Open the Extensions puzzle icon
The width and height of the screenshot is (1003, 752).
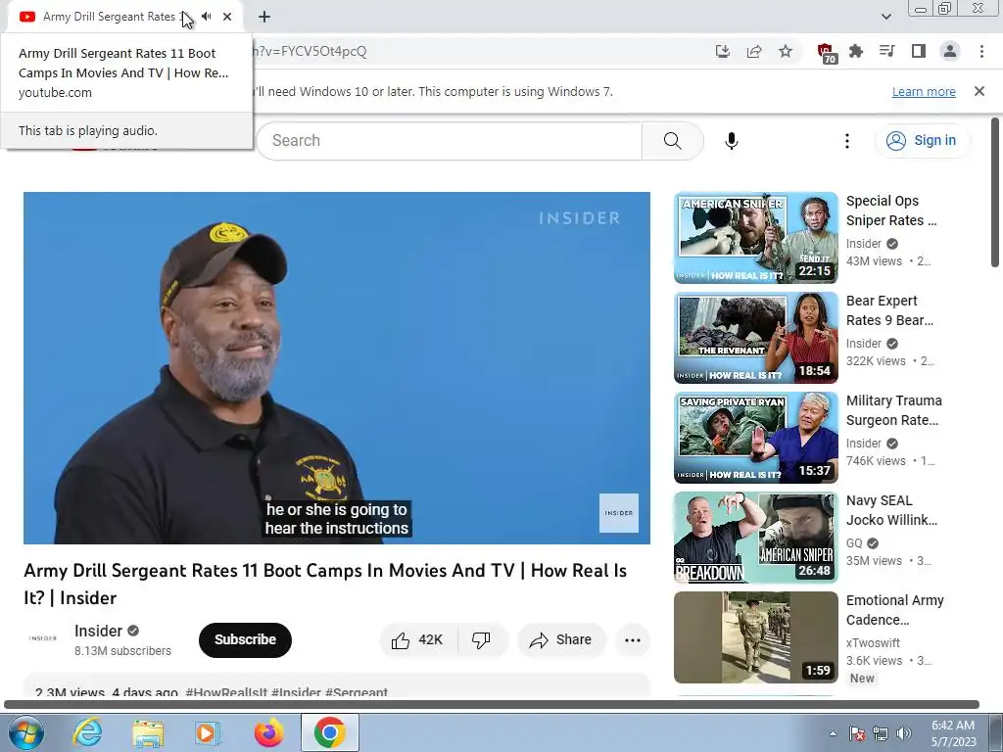click(856, 51)
